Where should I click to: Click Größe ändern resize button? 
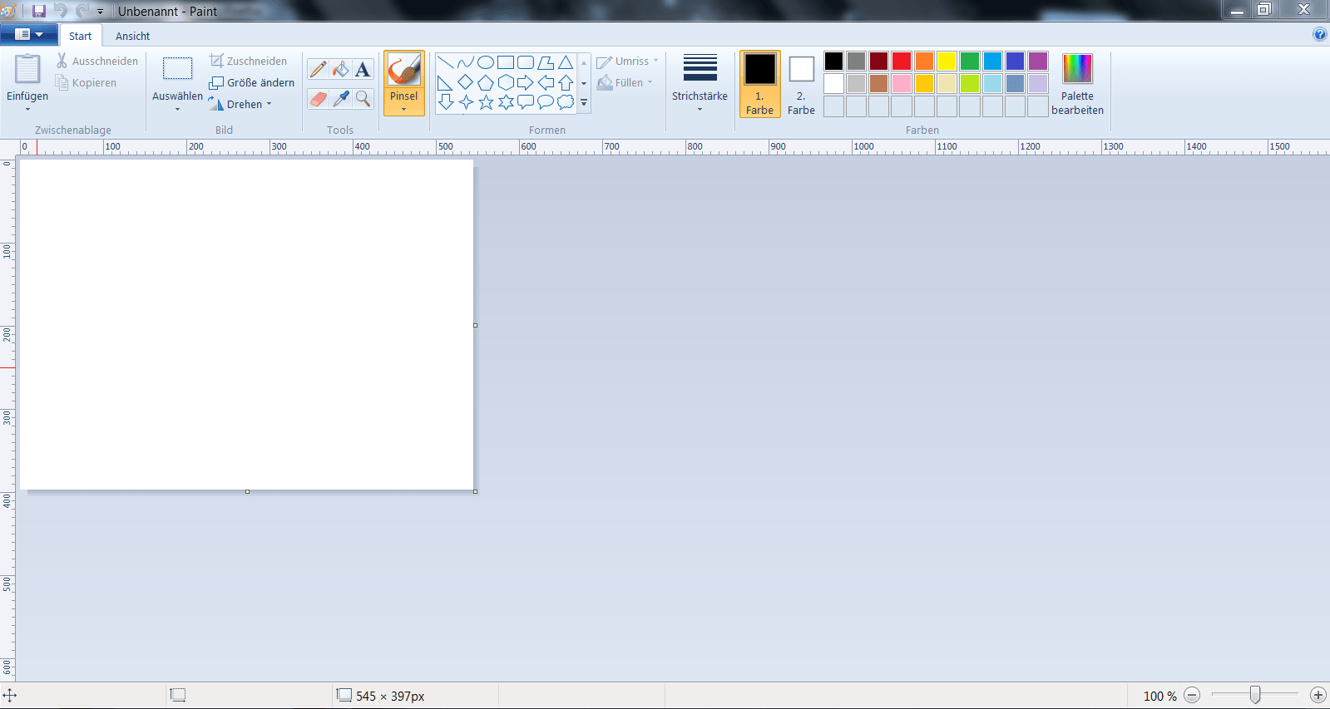[252, 82]
